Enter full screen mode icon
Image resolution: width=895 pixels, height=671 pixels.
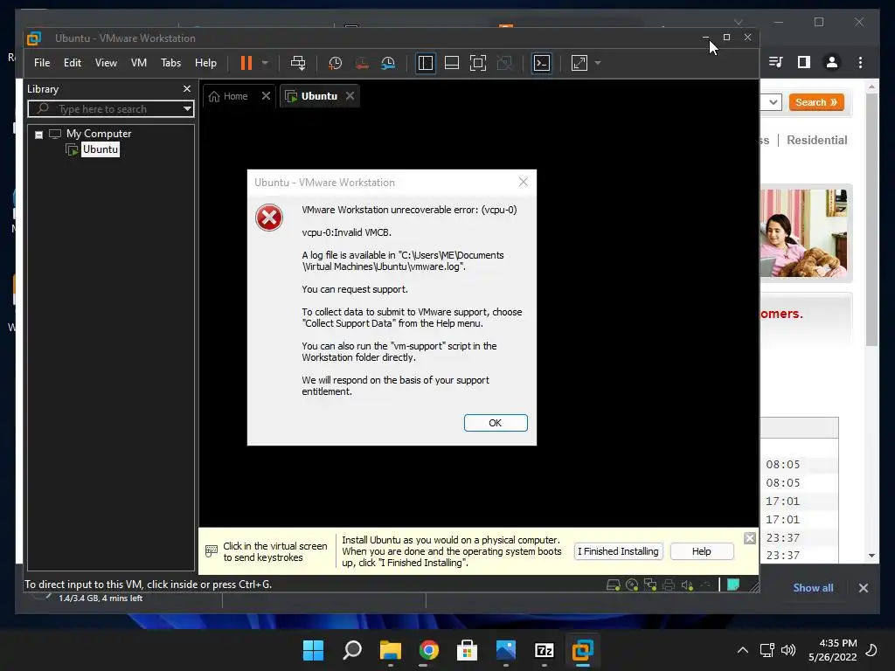click(478, 63)
